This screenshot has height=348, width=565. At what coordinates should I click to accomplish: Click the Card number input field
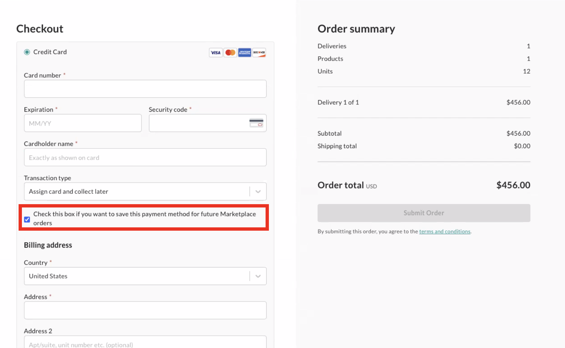point(145,88)
